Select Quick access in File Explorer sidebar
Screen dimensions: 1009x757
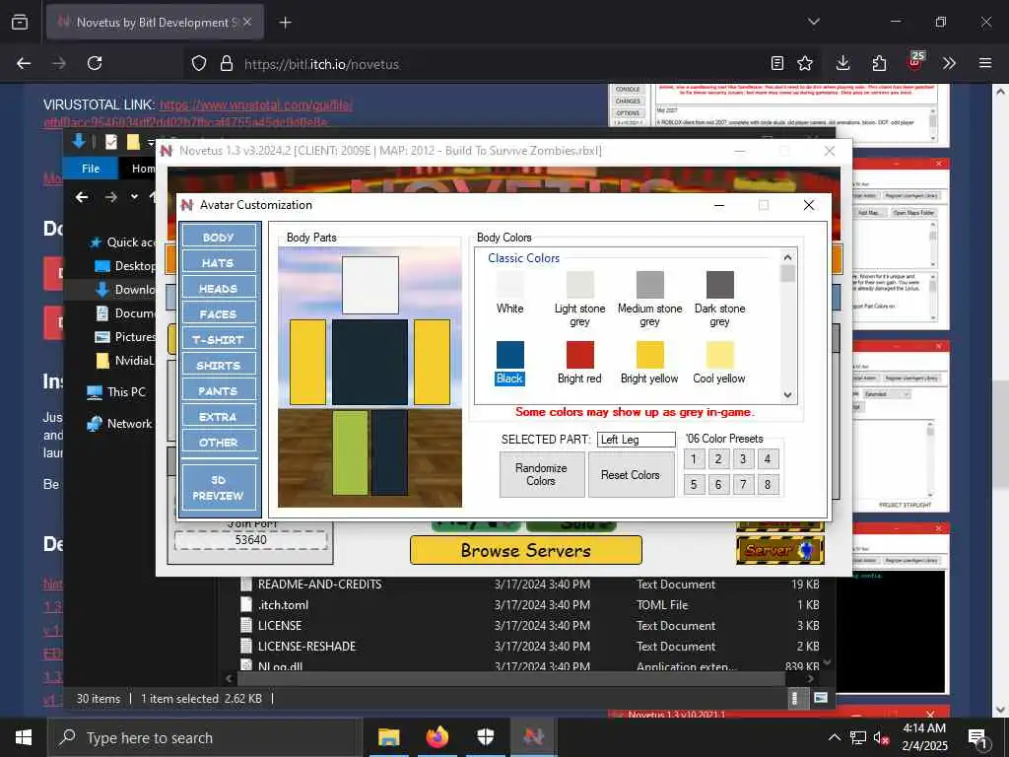coord(123,242)
